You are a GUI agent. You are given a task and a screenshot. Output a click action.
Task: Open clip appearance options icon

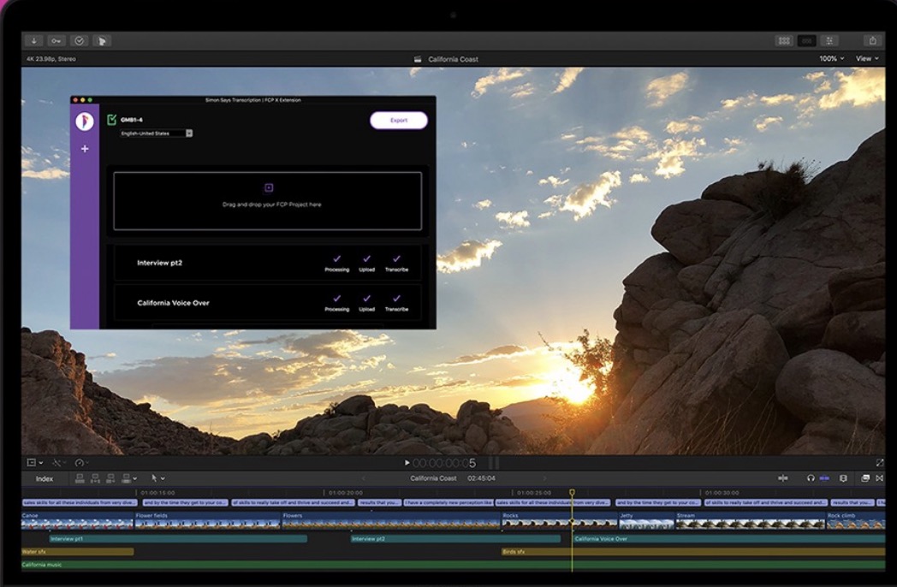pos(843,478)
